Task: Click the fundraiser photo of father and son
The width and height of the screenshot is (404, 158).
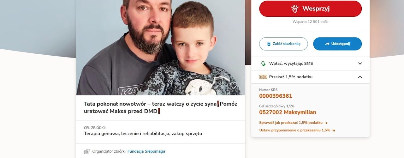Action: tap(161, 47)
